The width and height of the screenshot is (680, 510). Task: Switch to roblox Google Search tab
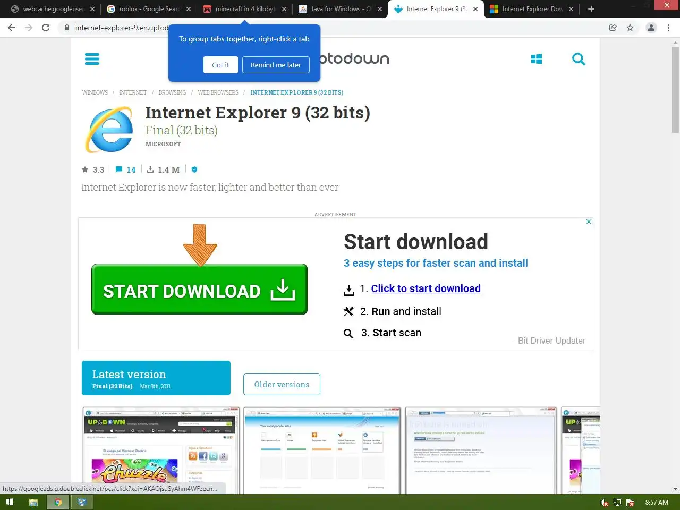pyautogui.click(x=149, y=9)
